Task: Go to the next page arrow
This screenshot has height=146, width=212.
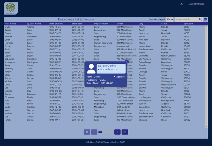Action: (x=117, y=132)
